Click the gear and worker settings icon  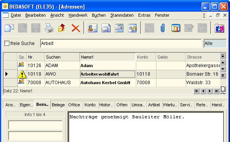pos(132,28)
